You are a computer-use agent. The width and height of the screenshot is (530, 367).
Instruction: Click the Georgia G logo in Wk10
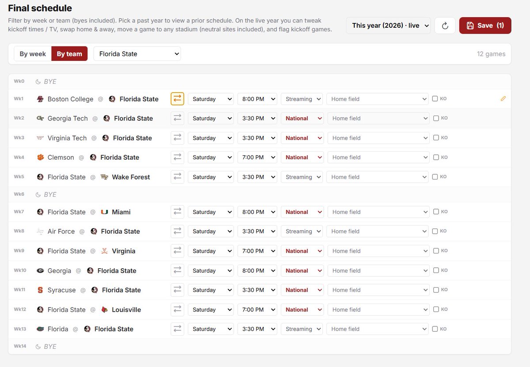[x=40, y=271]
